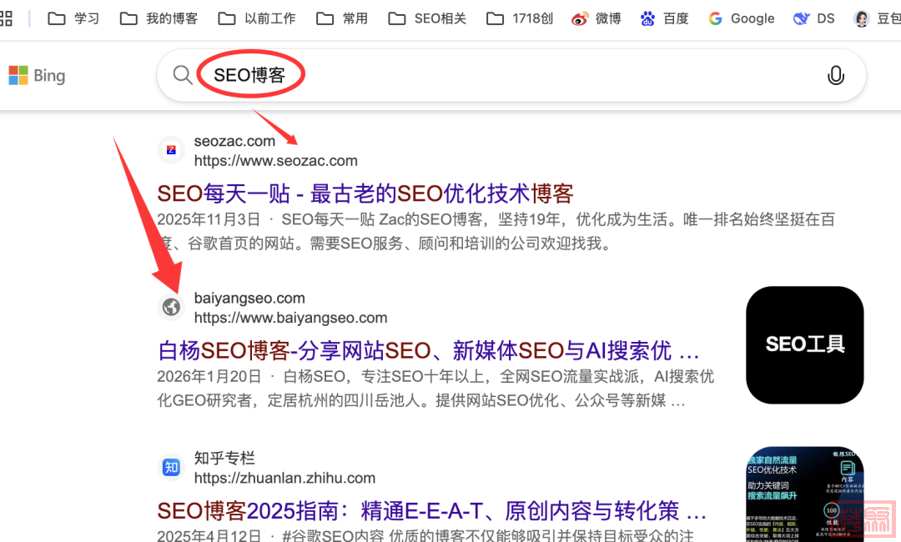Click the SEO博客 search input field
Viewport: 901px width, 542px height.
(x=501, y=76)
